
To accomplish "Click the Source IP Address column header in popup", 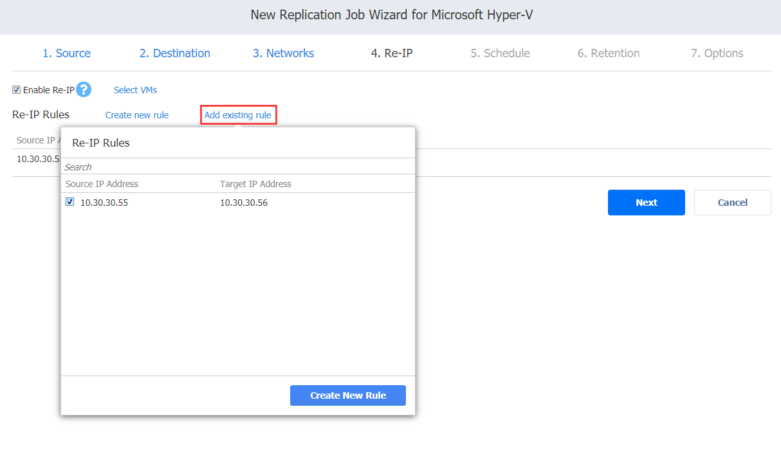I will click(x=102, y=184).
